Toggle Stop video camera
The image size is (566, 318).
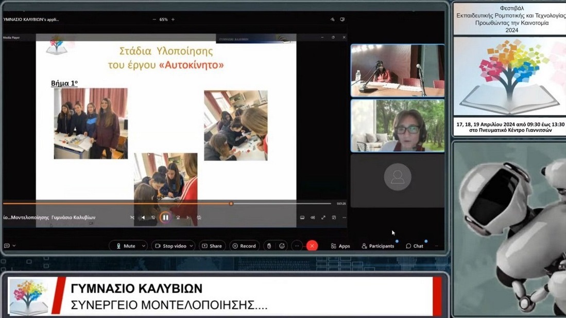tap(171, 246)
